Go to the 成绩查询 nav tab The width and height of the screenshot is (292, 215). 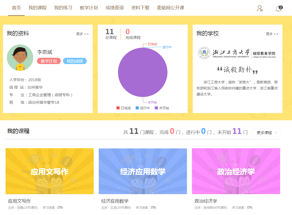[x=115, y=8]
